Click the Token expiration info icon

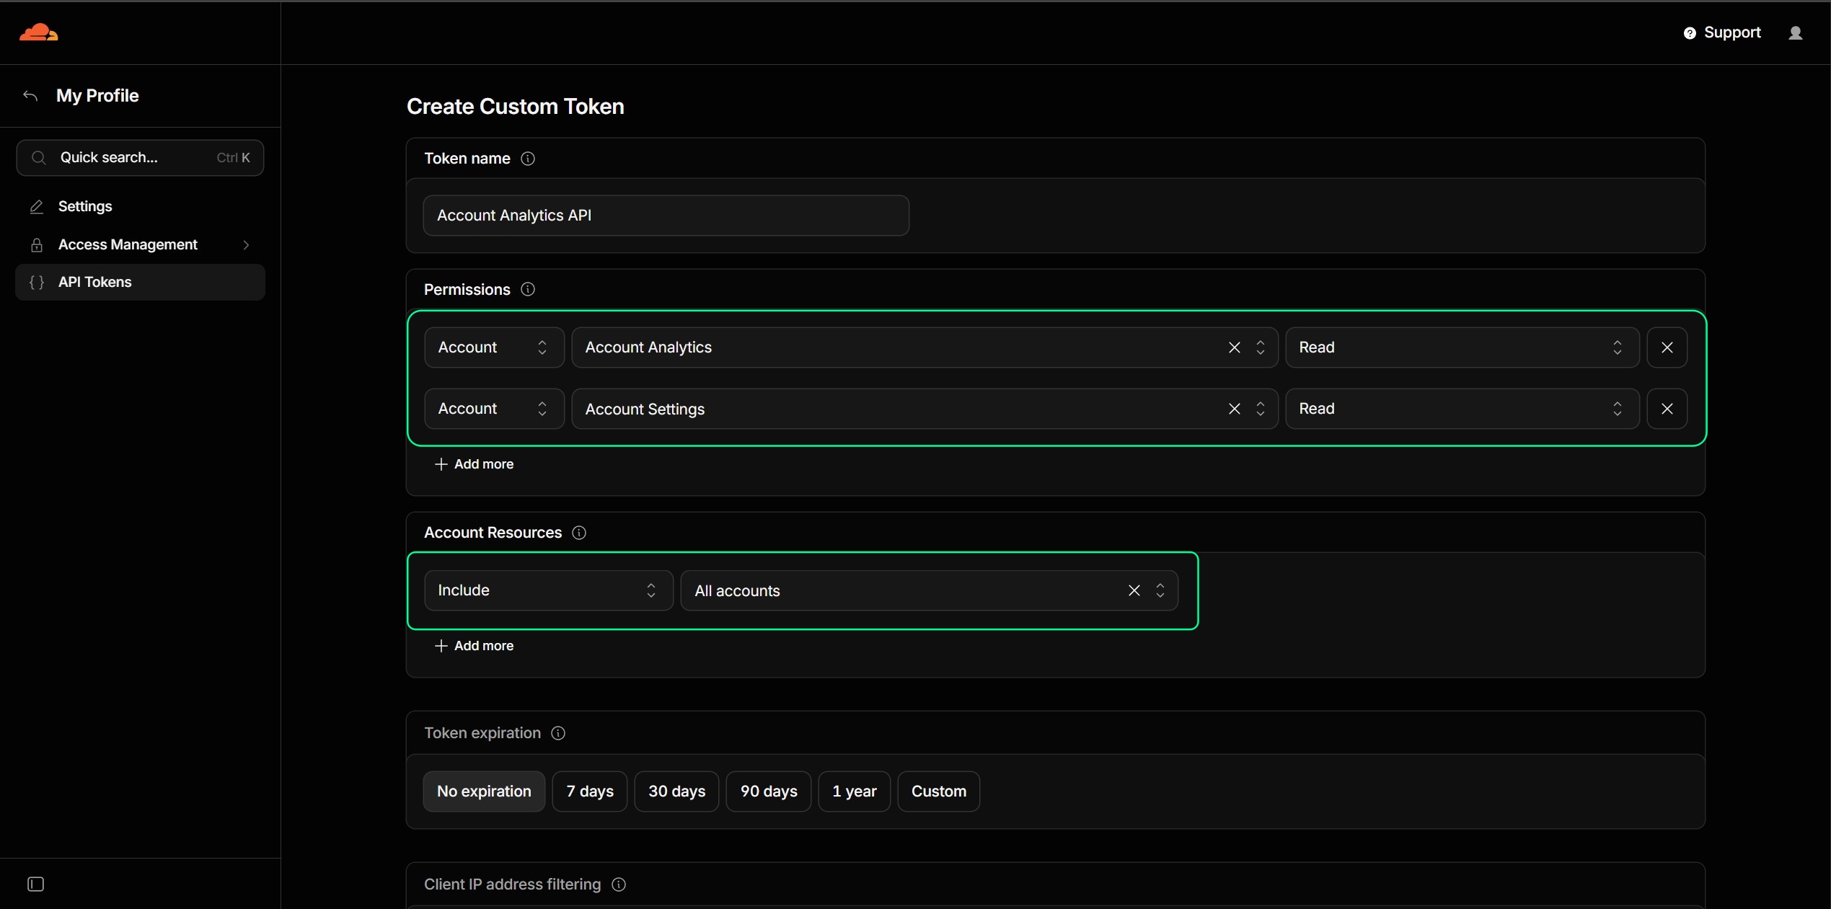click(558, 733)
